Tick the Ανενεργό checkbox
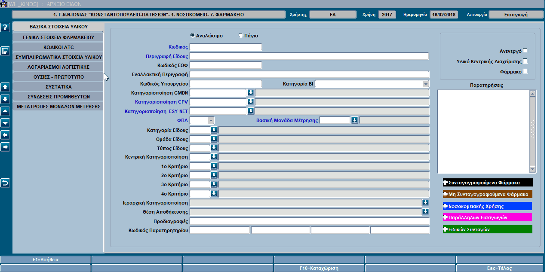 (525, 51)
